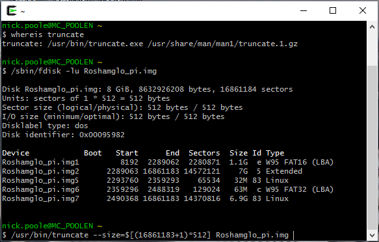Viewport: 379px width, 242px height.
Task: Click the vertical scrollbar thumb
Action: (x=372, y=148)
